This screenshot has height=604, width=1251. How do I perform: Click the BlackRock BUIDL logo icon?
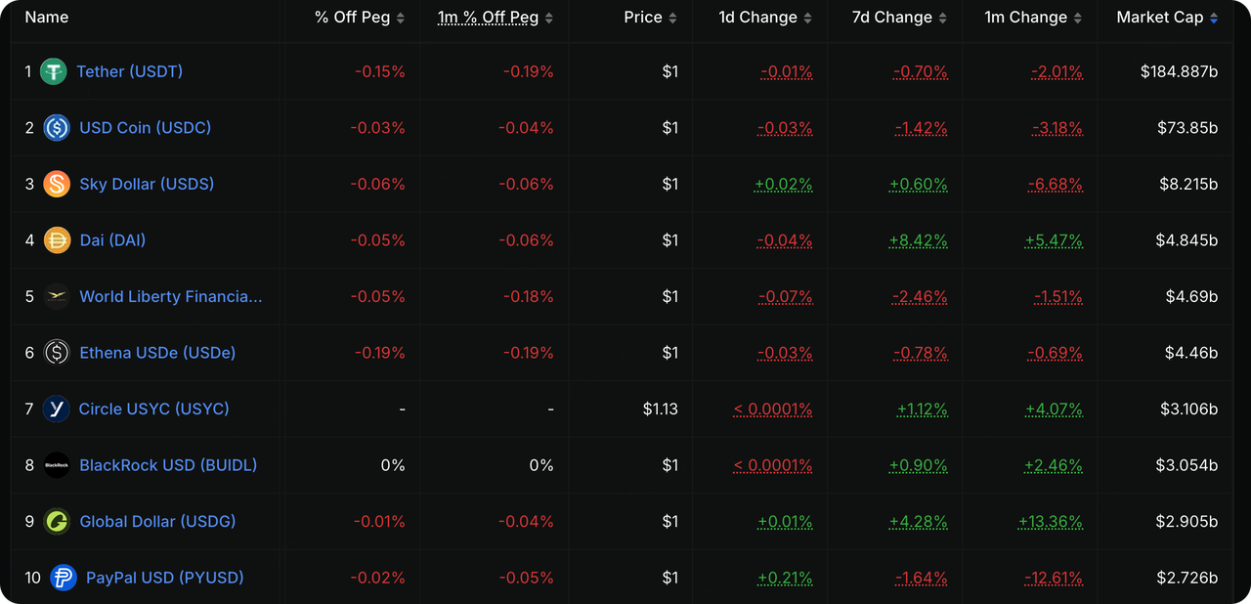coord(57,465)
